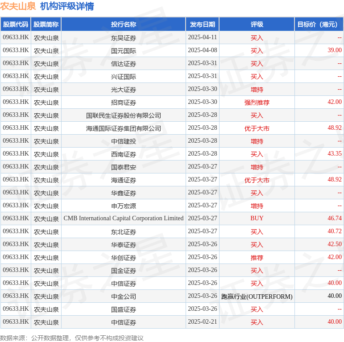This screenshot has width=344, height=342.
Task: Click the target price 40.72
Action: tap(335, 231)
